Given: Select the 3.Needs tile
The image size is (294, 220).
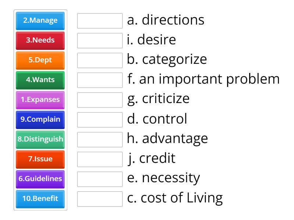Looking at the screenshot, I should [x=40, y=40].
